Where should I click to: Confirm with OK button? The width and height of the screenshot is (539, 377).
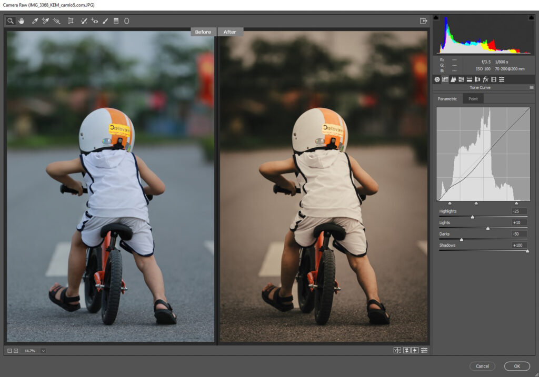point(517,366)
